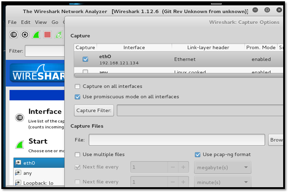This screenshot has height=193, width=289.
Task: Open the File menu
Action: pyautogui.click(x=12, y=22)
